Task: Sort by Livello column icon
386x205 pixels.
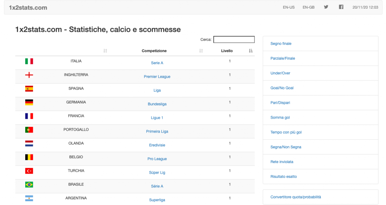Action: [x=251, y=51]
